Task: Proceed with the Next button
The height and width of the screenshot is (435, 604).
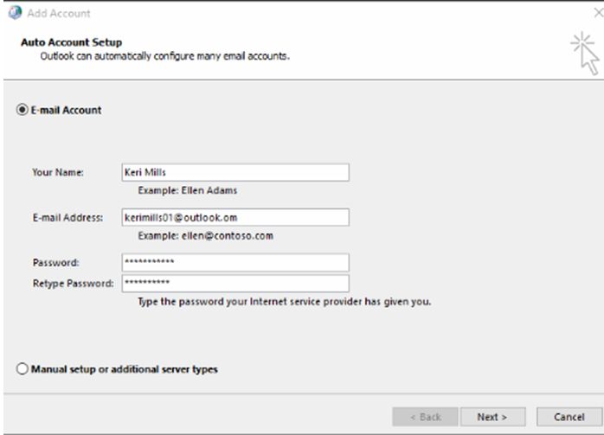Action: click(492, 417)
